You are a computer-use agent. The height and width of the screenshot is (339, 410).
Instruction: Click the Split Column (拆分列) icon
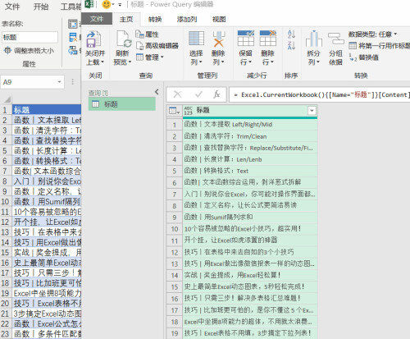(313, 39)
